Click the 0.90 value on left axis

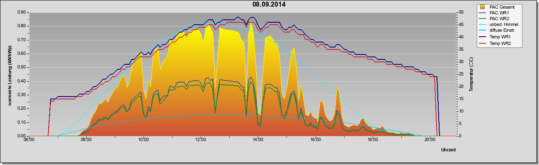point(22,12)
